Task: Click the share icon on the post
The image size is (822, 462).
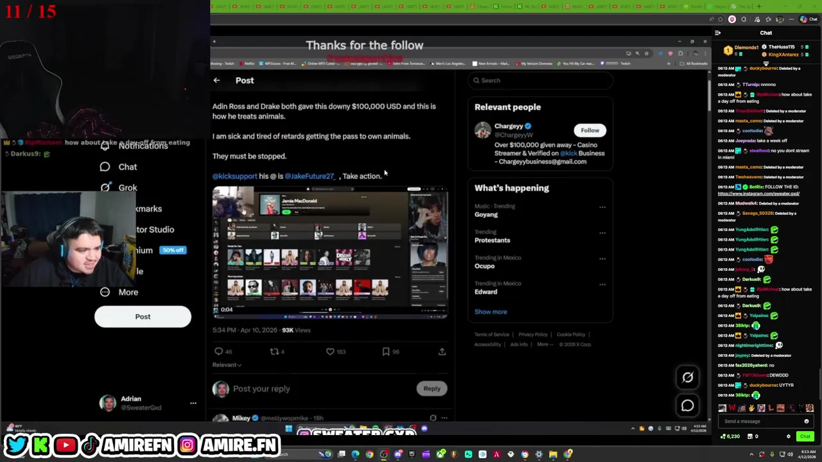Action: pos(442,352)
